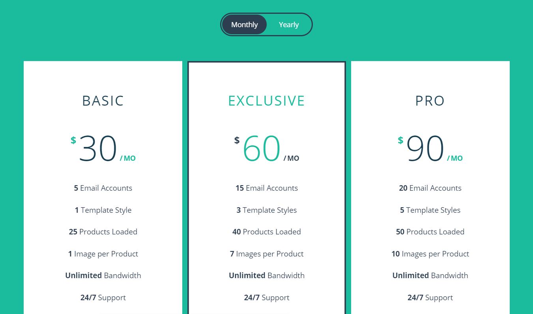533x314 pixels.
Task: Click "50 Products Loaded" feature
Action: click(x=430, y=232)
